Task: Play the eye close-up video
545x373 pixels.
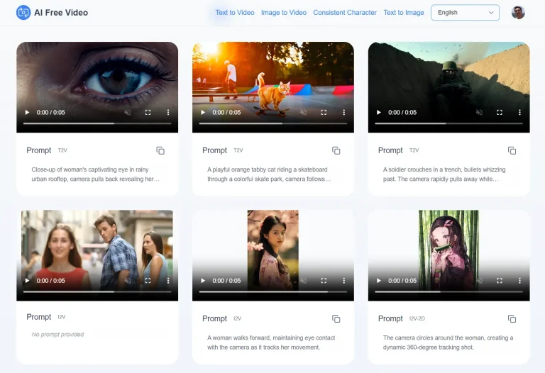Action: click(x=27, y=112)
